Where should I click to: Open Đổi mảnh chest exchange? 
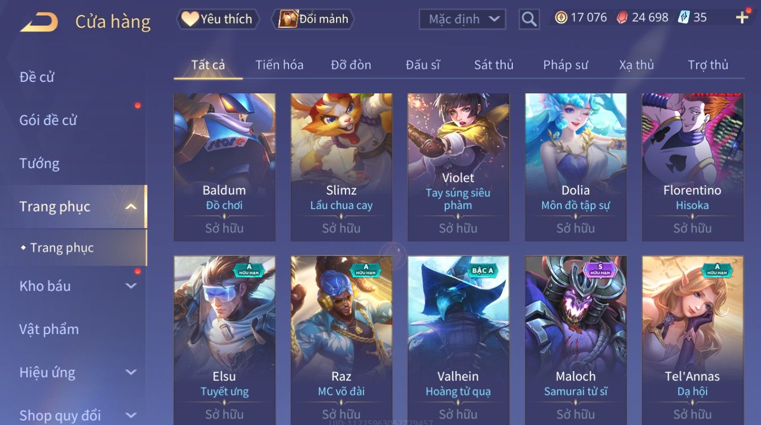[x=313, y=19]
